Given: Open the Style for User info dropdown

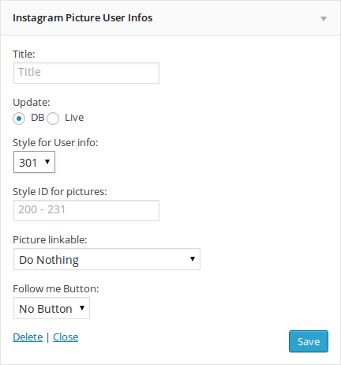Looking at the screenshot, I should (34, 162).
